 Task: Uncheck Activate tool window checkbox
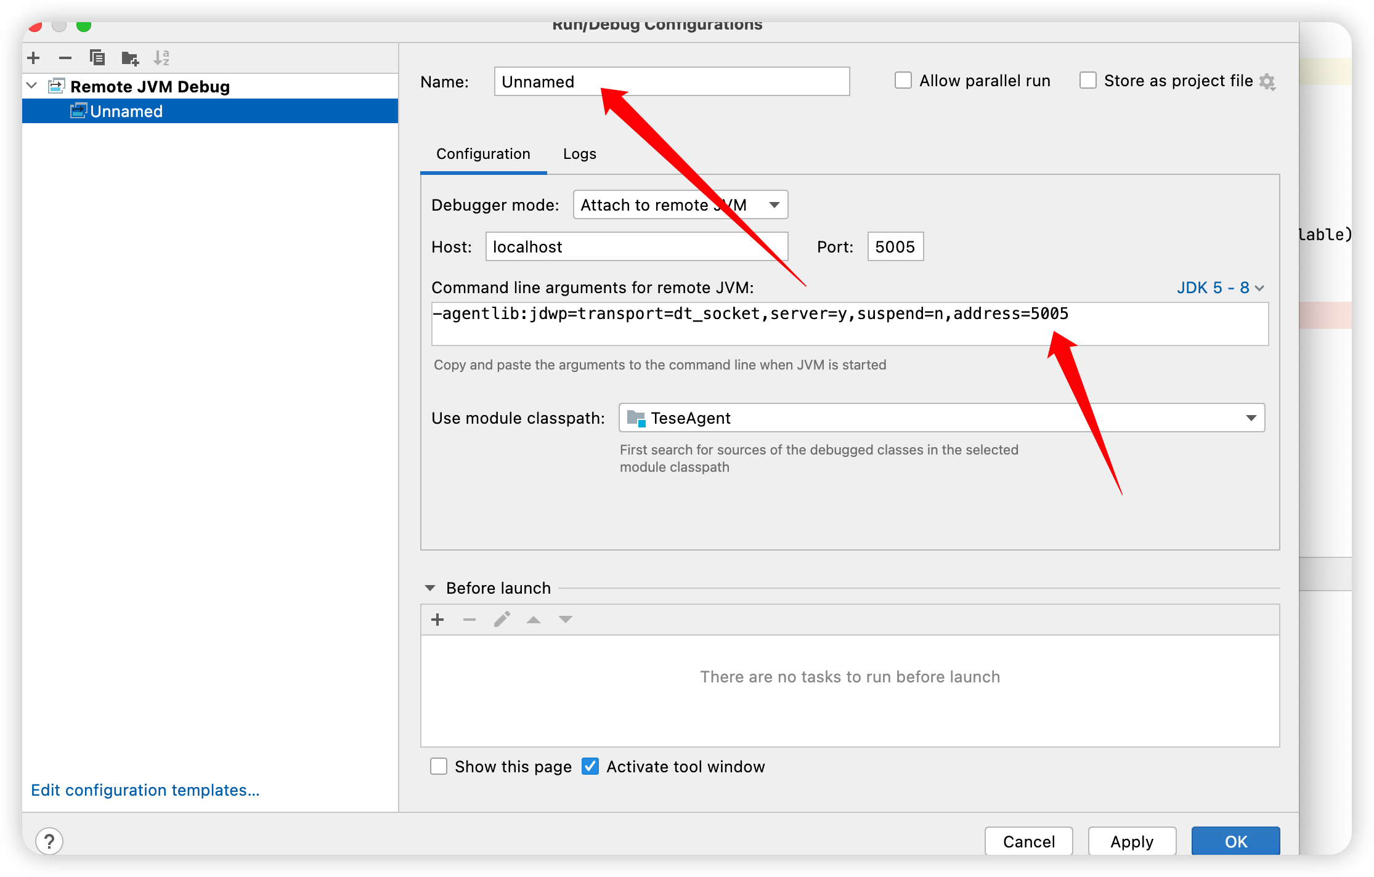590,766
